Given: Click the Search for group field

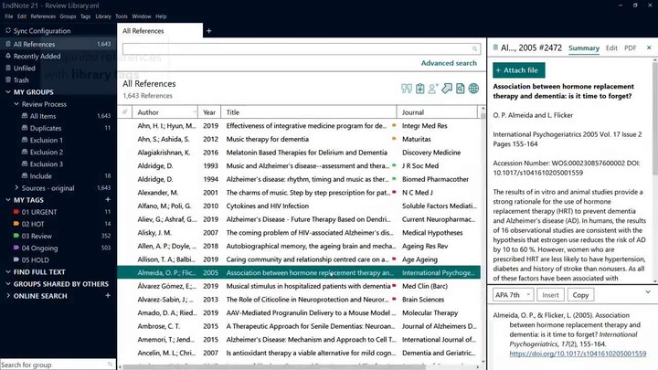Looking at the screenshot, I should (58, 365).
